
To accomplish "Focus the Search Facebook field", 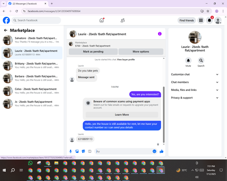I will [x=36, y=20].
